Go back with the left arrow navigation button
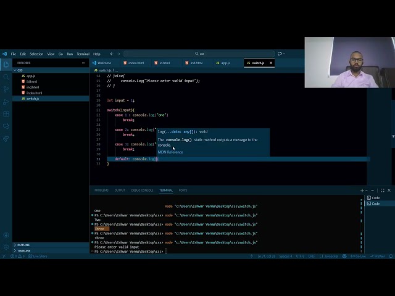Image resolution: width=395 pixels, height=296 pixels. coord(112,54)
